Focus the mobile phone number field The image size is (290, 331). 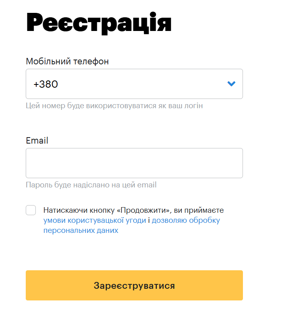(x=137, y=84)
